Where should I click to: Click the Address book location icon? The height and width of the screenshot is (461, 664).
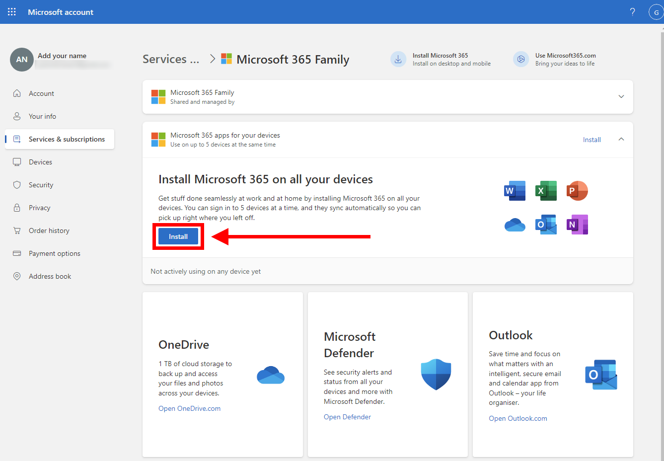17,276
